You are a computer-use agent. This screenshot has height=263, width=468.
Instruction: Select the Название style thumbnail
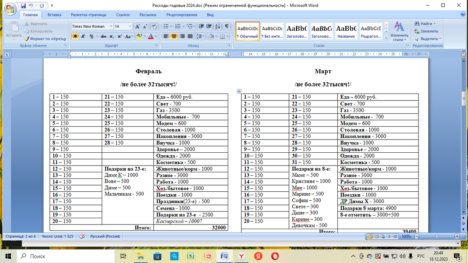coord(346,31)
